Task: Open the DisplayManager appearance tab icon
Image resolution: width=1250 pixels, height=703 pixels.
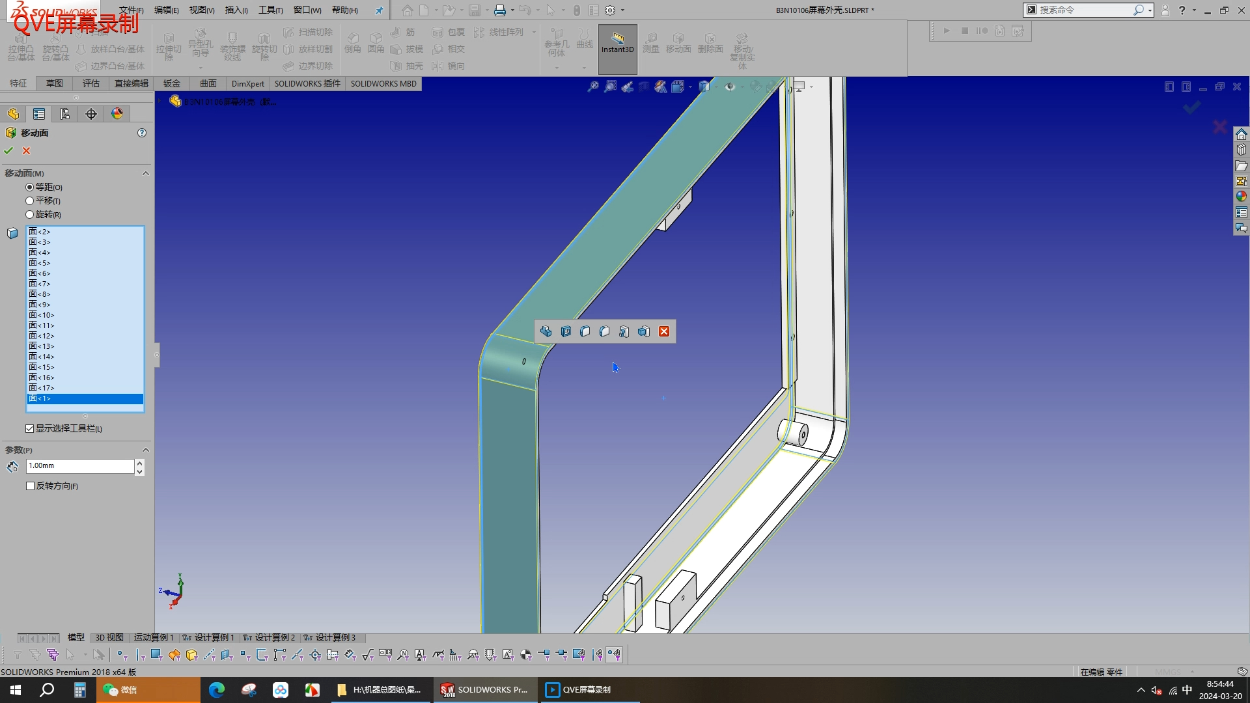Action: pyautogui.click(x=117, y=114)
